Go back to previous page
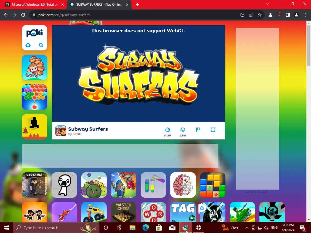 pyautogui.click(x=6, y=15)
